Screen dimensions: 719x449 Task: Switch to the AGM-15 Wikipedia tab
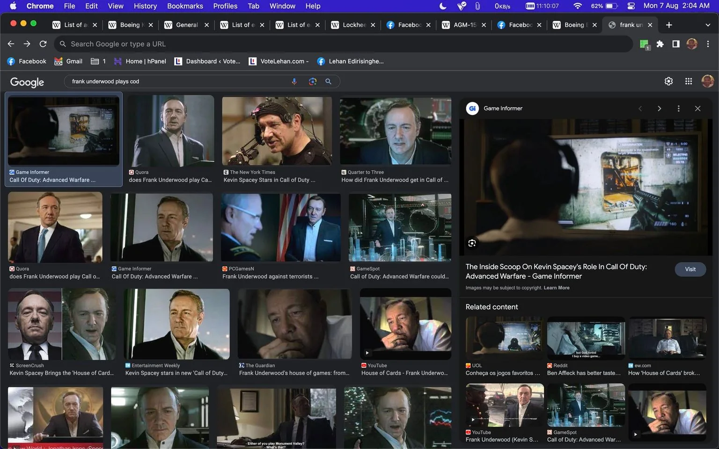pos(464,25)
